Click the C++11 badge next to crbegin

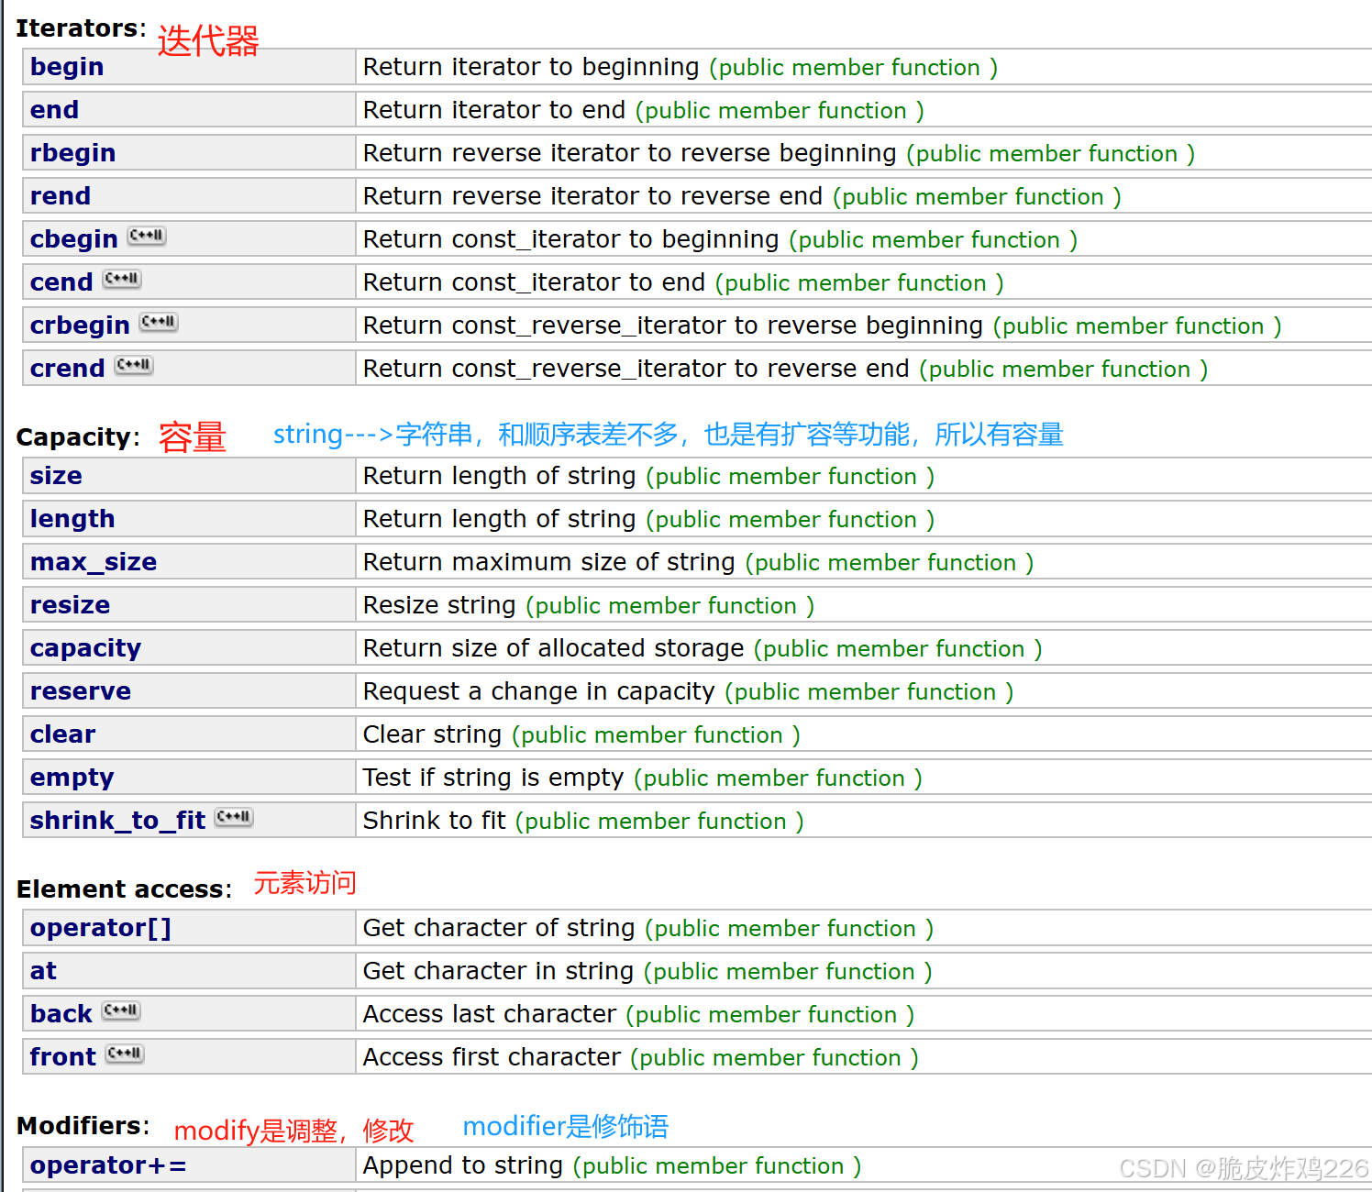pos(159,322)
